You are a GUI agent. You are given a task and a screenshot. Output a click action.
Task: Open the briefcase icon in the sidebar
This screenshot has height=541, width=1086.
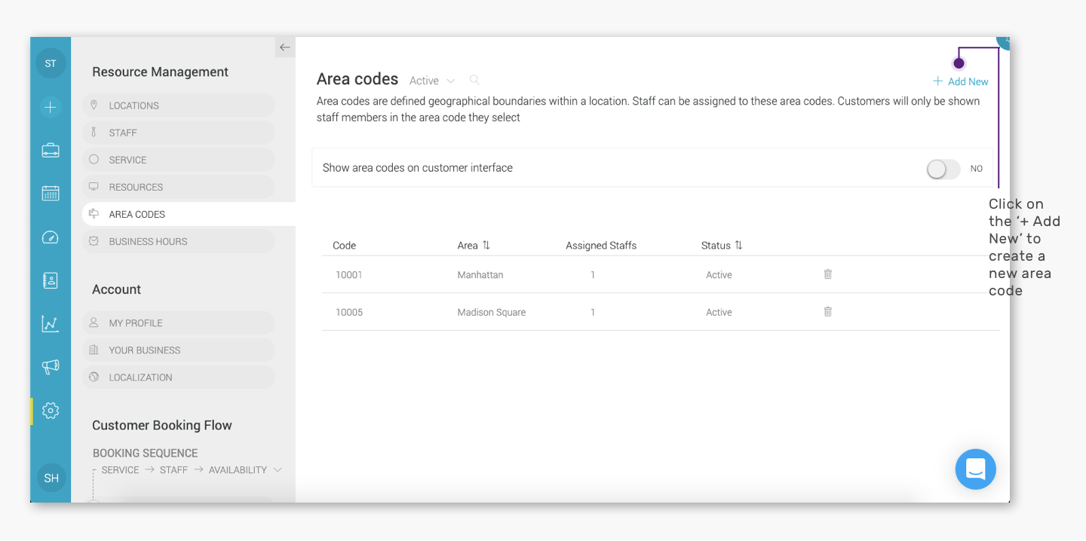click(x=51, y=150)
